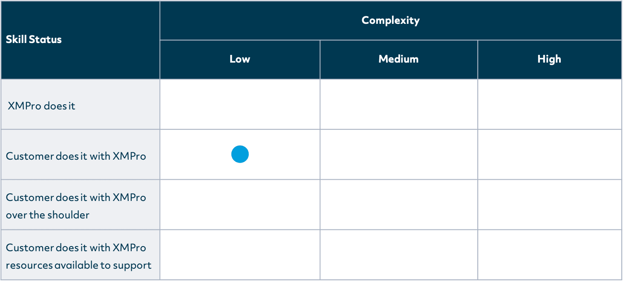Select the Low column header
623x281 pixels.
(x=240, y=59)
